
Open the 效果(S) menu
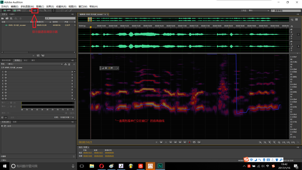pos(50,7)
